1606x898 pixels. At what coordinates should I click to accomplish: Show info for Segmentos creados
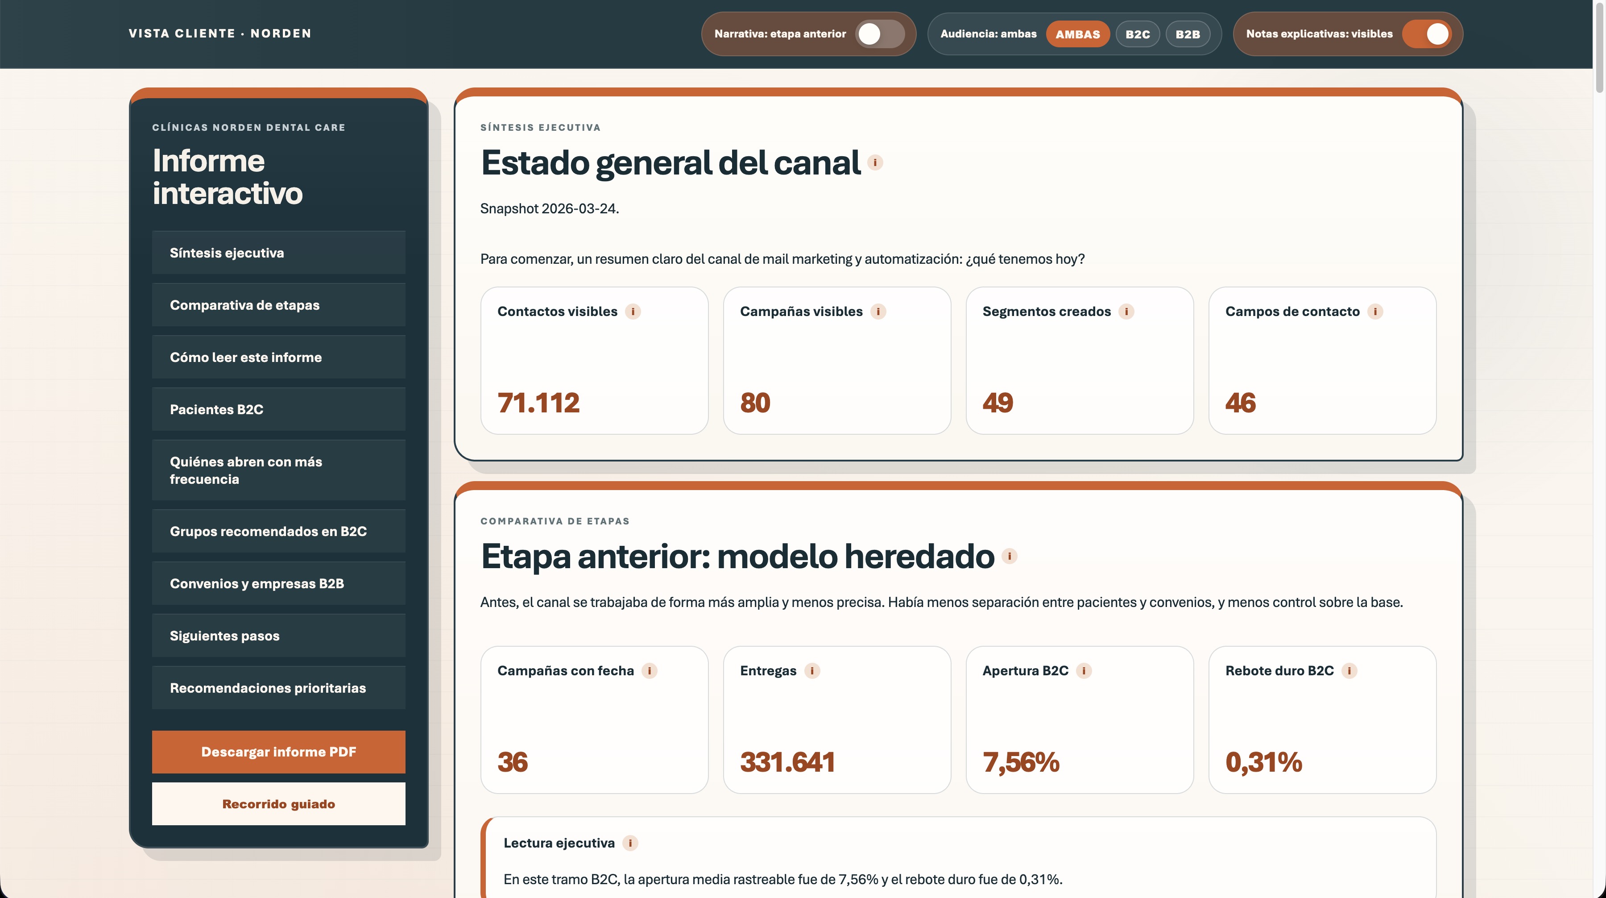click(1126, 311)
